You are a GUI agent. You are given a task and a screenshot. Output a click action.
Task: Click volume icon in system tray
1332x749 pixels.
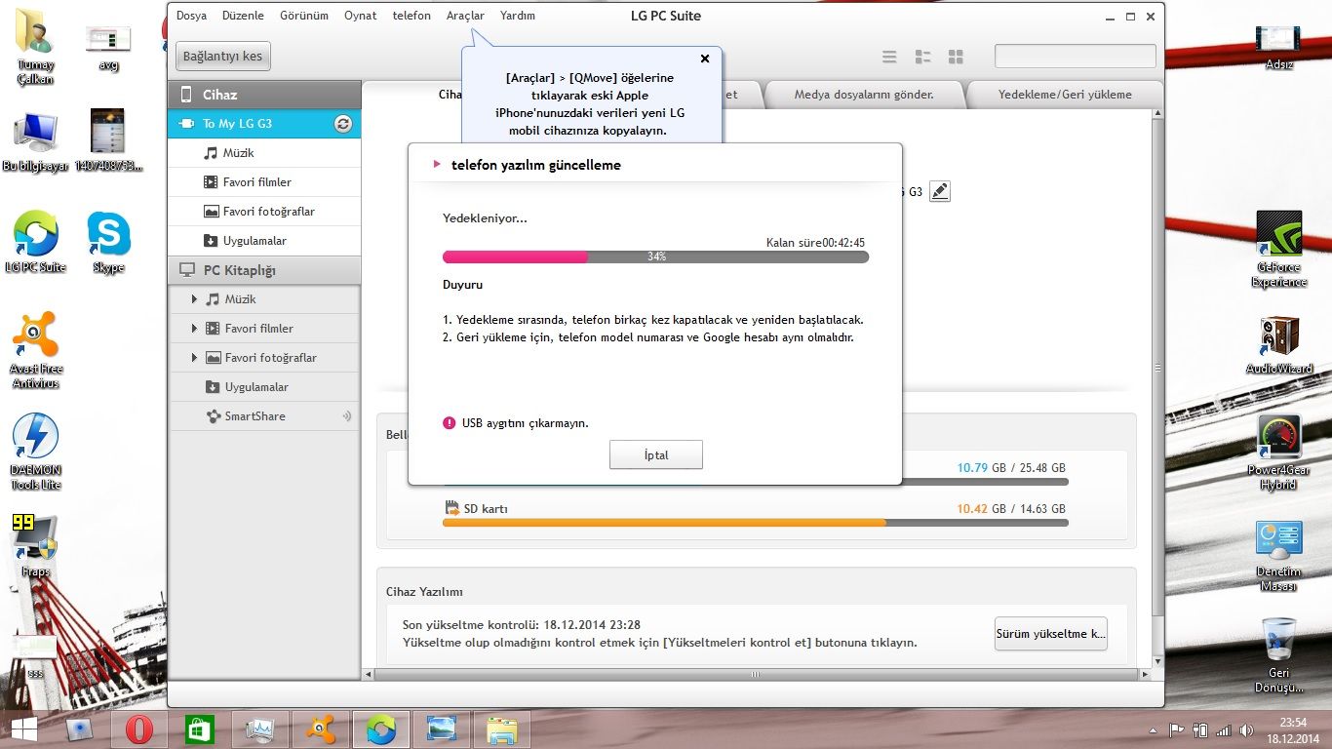point(1246,729)
